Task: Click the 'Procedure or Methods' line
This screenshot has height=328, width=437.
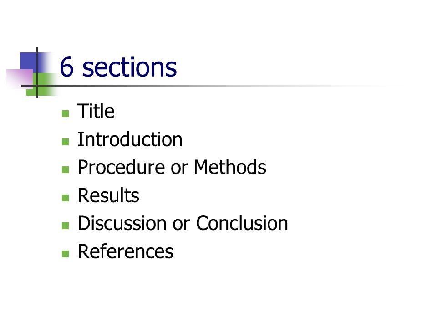Action: coord(172,167)
